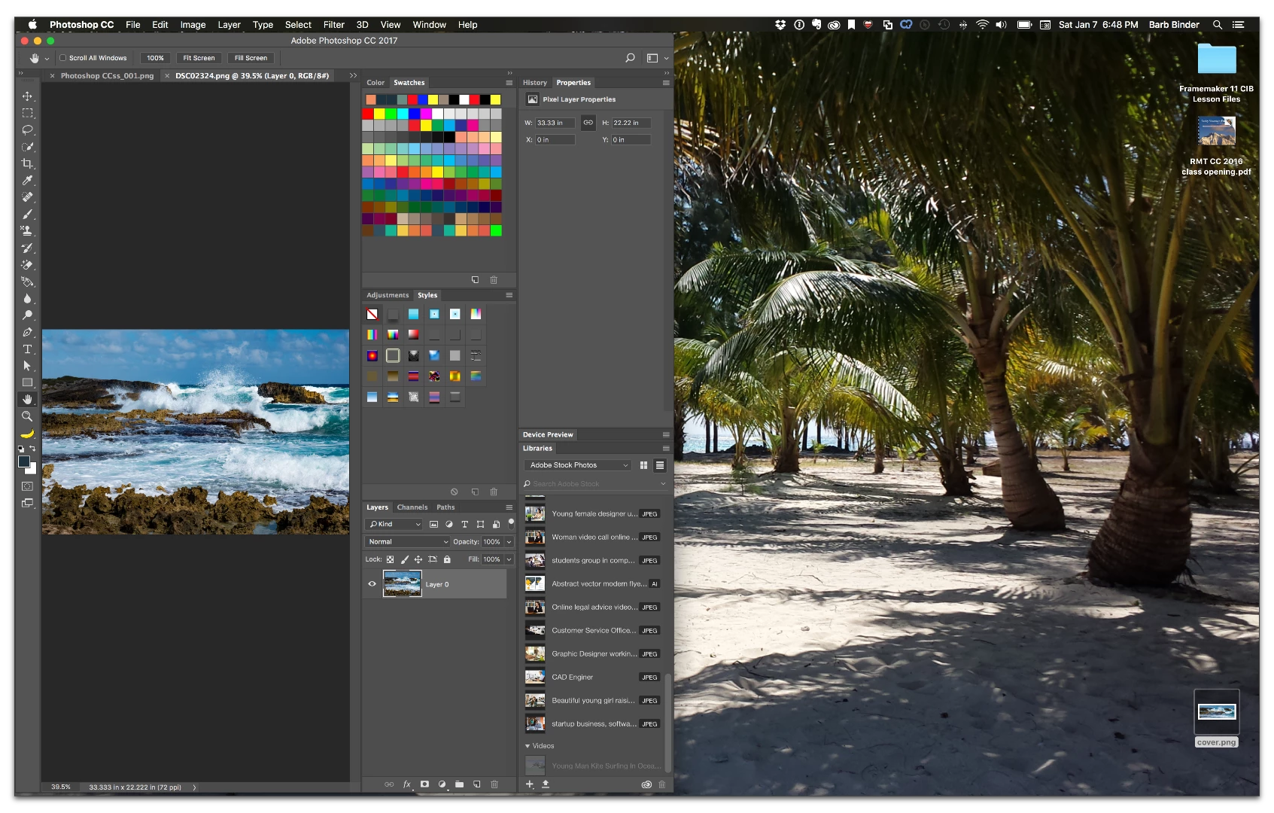Open the Image menu
This screenshot has width=1274, height=813.
(x=193, y=25)
